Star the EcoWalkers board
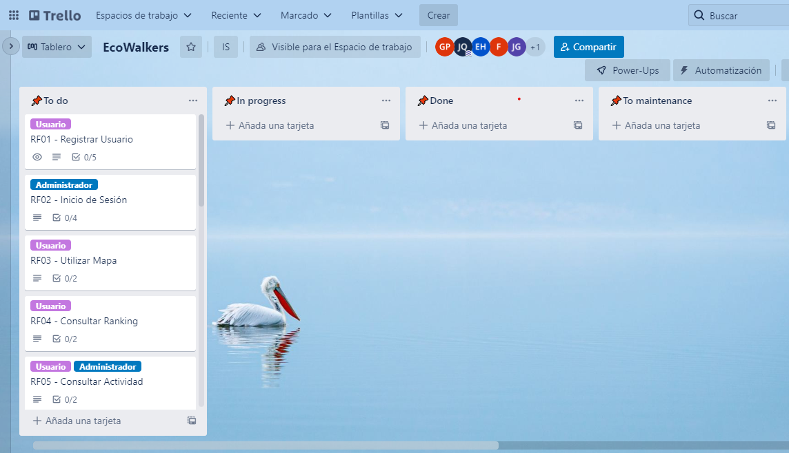Image resolution: width=789 pixels, height=453 pixels. (191, 47)
